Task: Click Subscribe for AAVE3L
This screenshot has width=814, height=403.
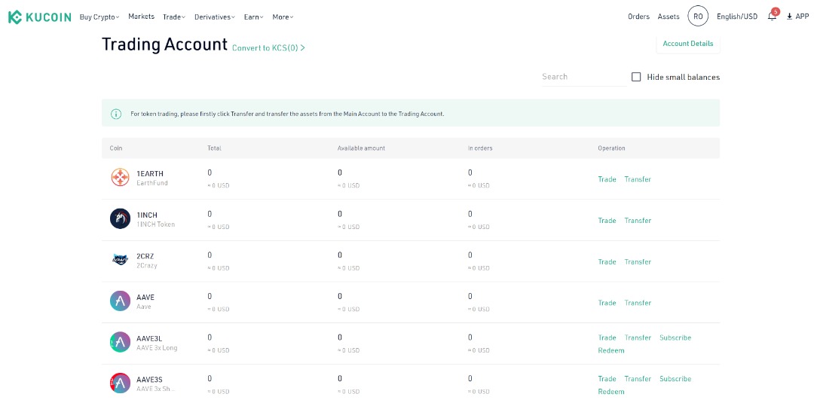Action: coord(675,337)
